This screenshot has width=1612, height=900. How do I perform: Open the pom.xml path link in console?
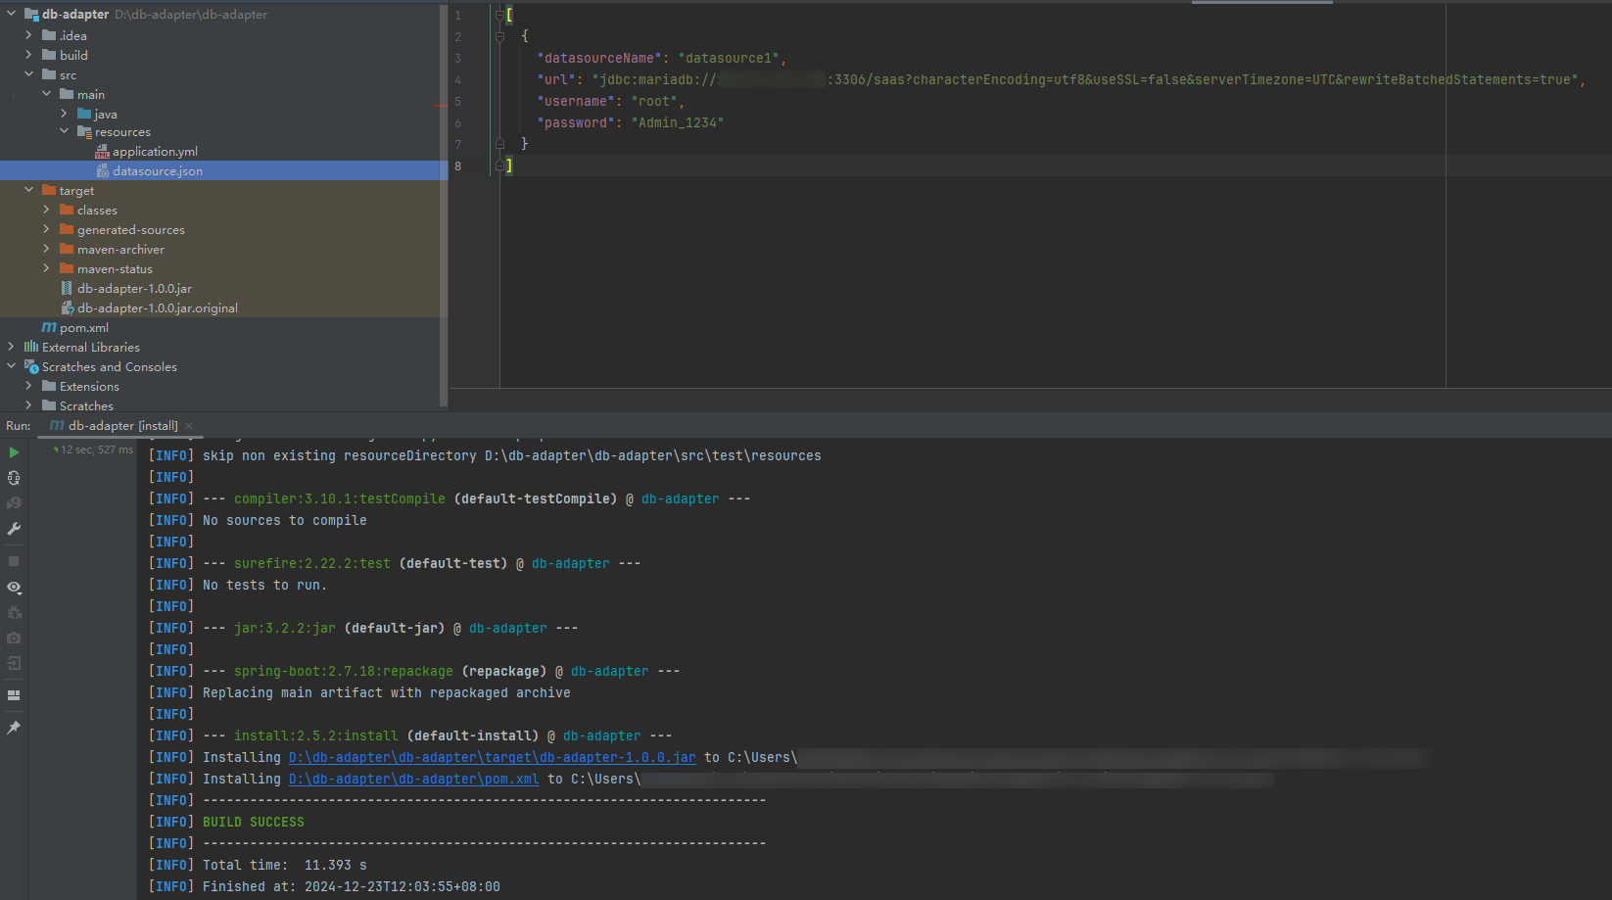coord(413,779)
